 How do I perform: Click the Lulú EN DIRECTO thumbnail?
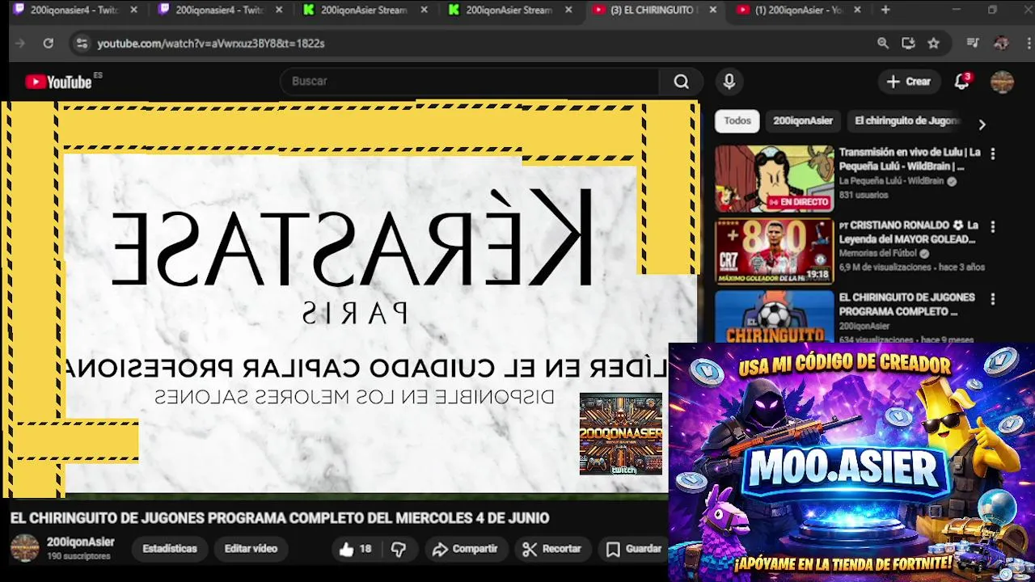tap(774, 179)
